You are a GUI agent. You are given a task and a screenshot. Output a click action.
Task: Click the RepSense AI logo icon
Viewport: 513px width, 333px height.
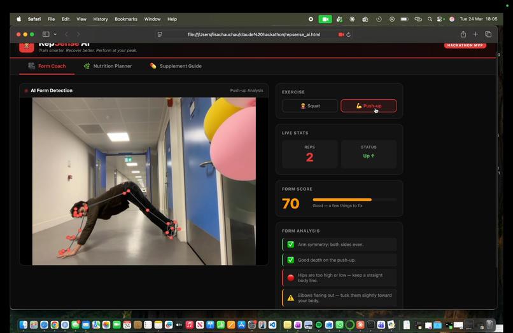(x=27, y=47)
